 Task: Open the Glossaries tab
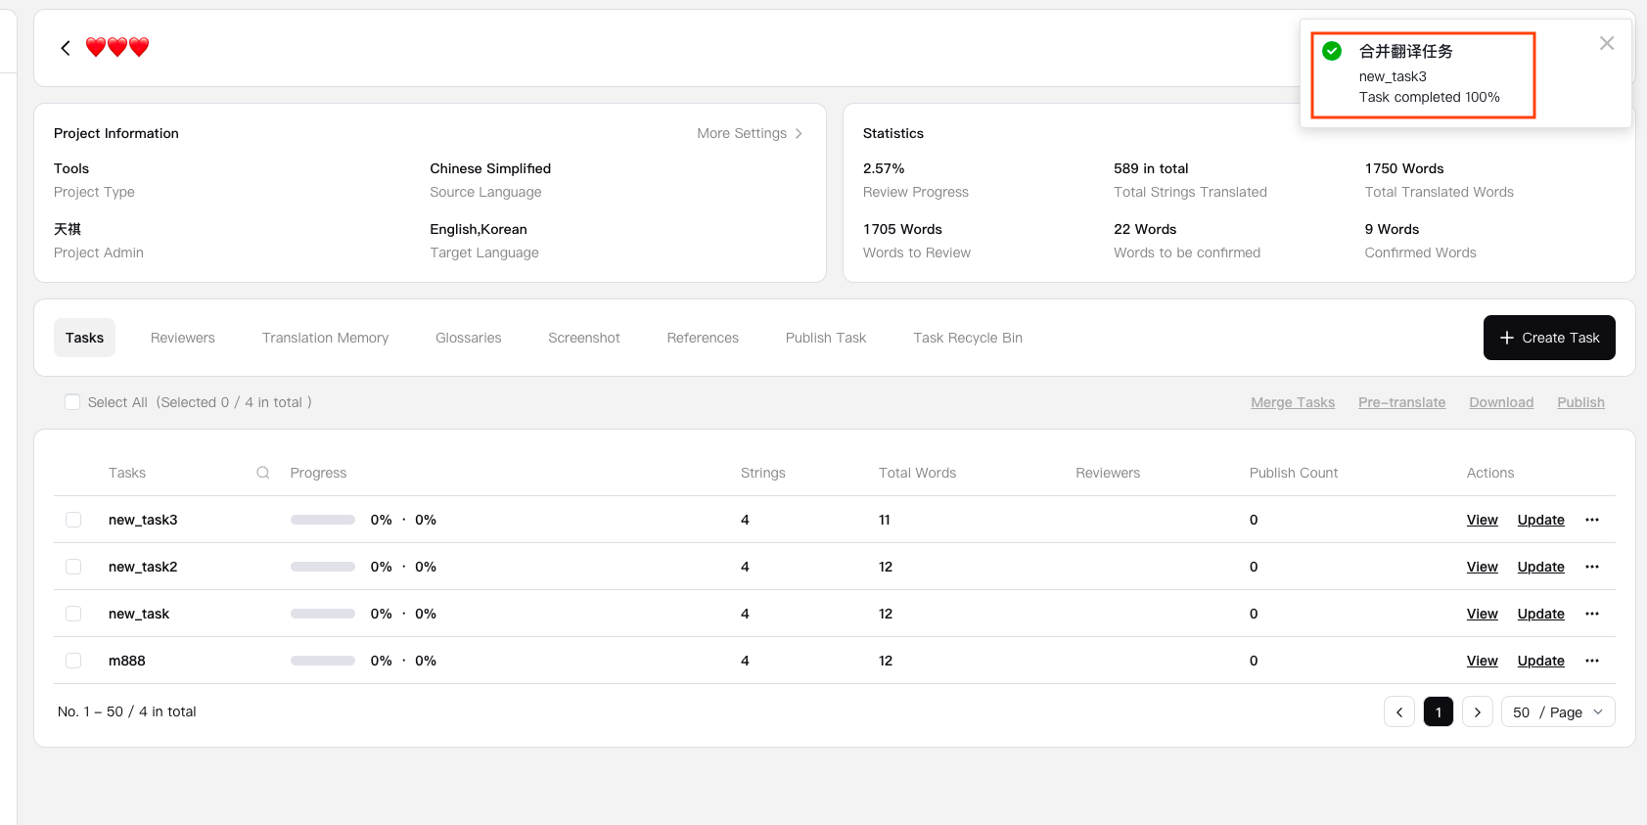tap(468, 338)
